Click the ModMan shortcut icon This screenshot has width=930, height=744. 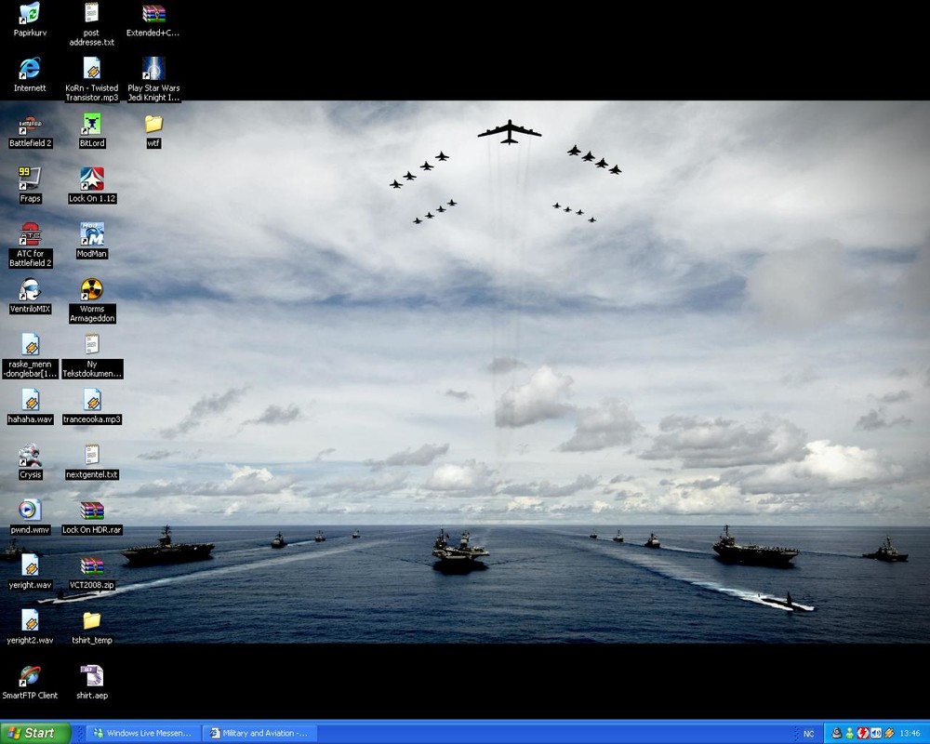click(91, 234)
